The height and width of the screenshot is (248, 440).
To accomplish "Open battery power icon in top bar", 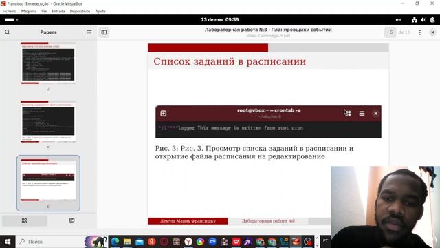I will (x=432, y=20).
